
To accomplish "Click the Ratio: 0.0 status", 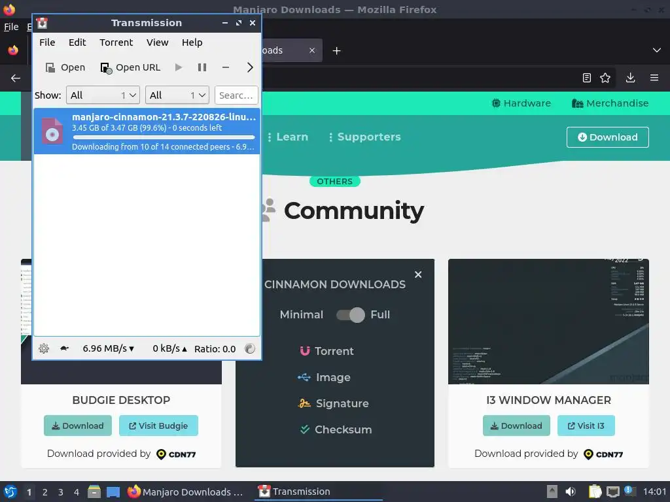I will pos(215,349).
